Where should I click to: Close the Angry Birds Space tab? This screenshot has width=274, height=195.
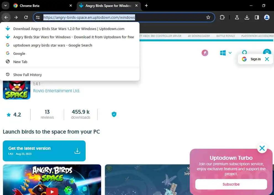click(x=136, y=6)
